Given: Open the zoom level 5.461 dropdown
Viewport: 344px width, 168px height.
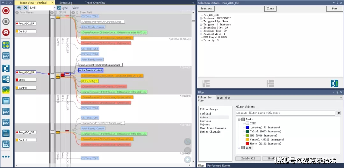Looking at the screenshot, I should point(55,8).
